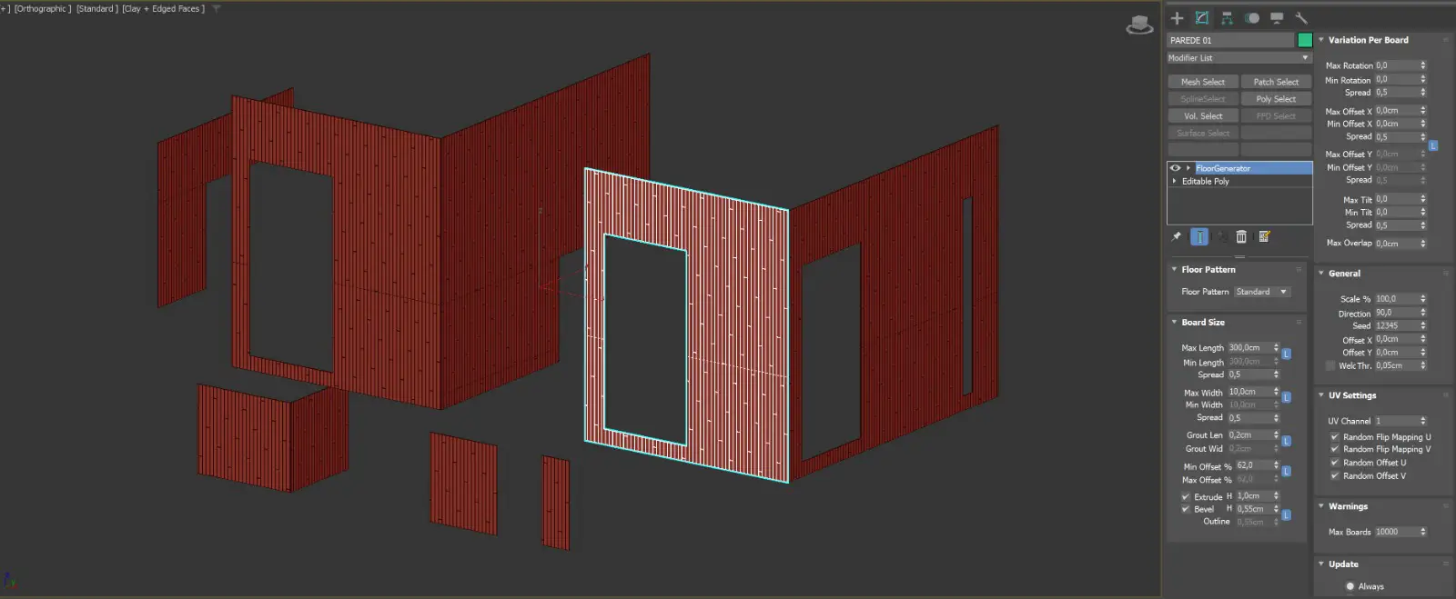
Task: Open the Hierarchy command panel tab
Action: click(1227, 17)
